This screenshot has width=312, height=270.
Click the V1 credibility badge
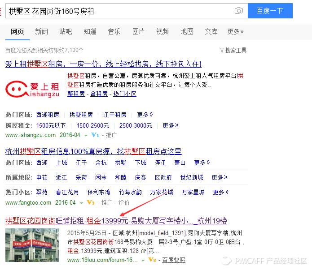pos(95,135)
